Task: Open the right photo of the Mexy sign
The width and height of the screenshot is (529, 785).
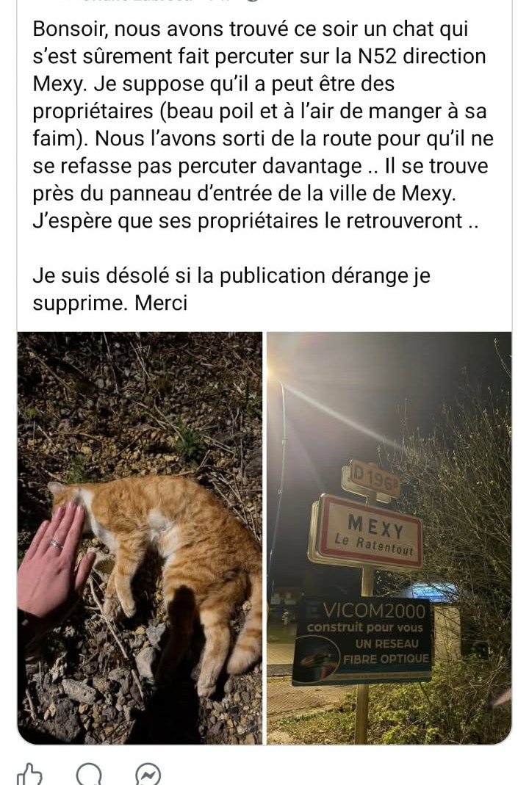Action: click(389, 538)
